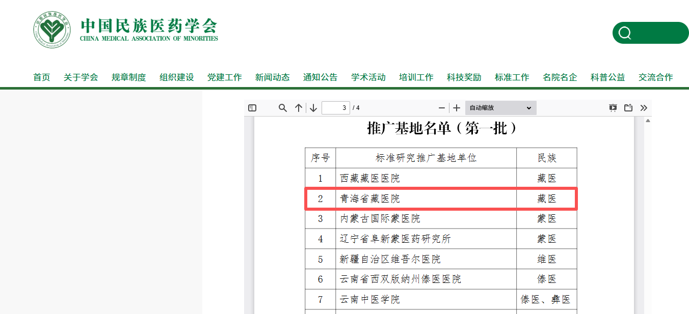Click the China Medical Association of Minorities logo
689x314 pixels.
[x=52, y=30]
